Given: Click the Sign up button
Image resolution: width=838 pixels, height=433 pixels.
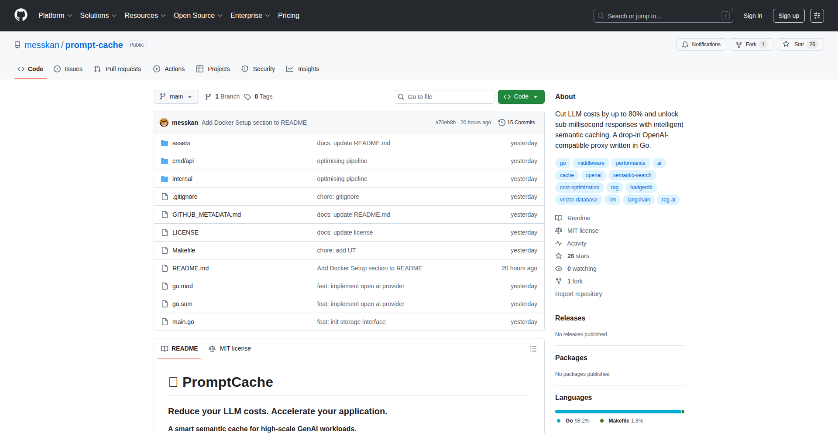Looking at the screenshot, I should coord(788,16).
